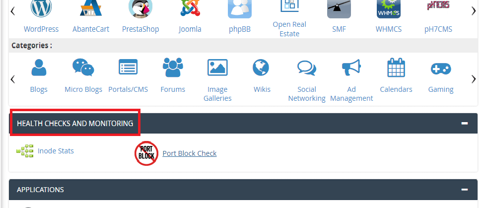484x208 pixels.
Task: Show previous categories with left arrow
Action: (x=12, y=79)
